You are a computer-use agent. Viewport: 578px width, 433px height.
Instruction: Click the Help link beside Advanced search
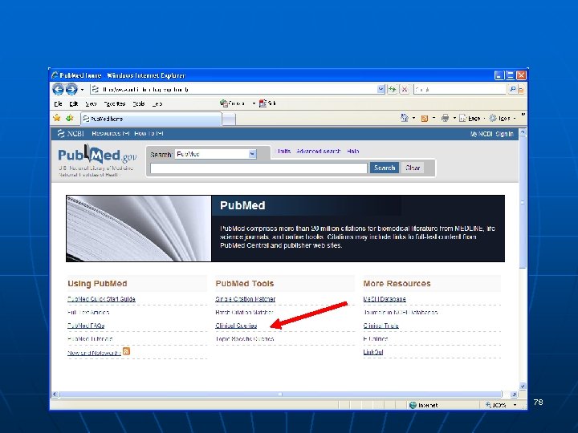[352, 151]
